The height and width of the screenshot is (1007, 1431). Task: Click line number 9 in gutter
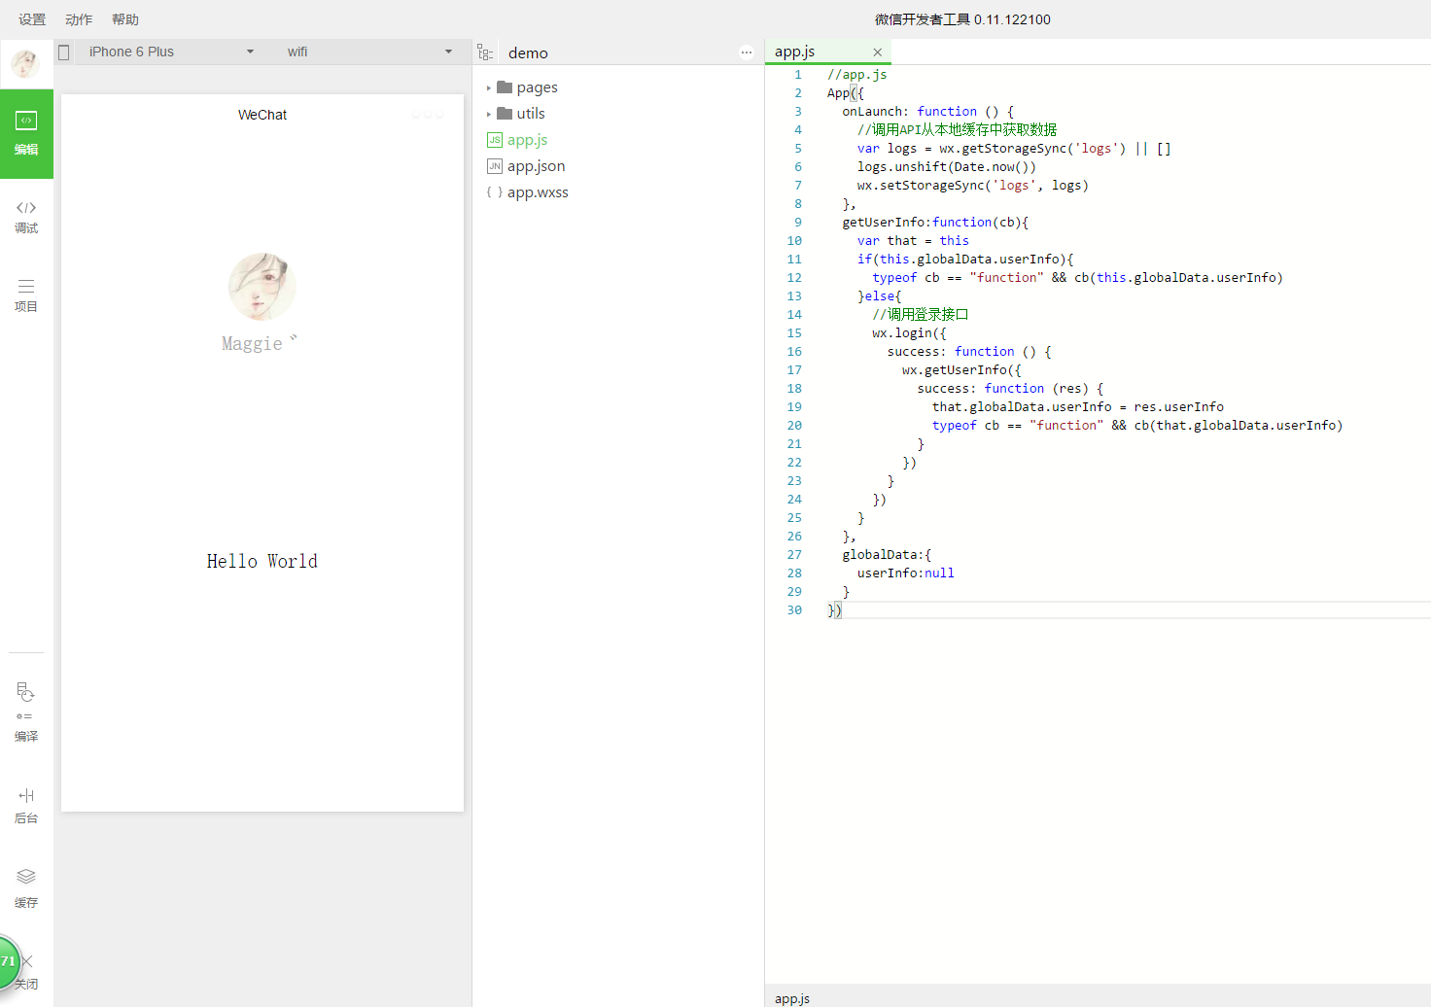click(798, 222)
